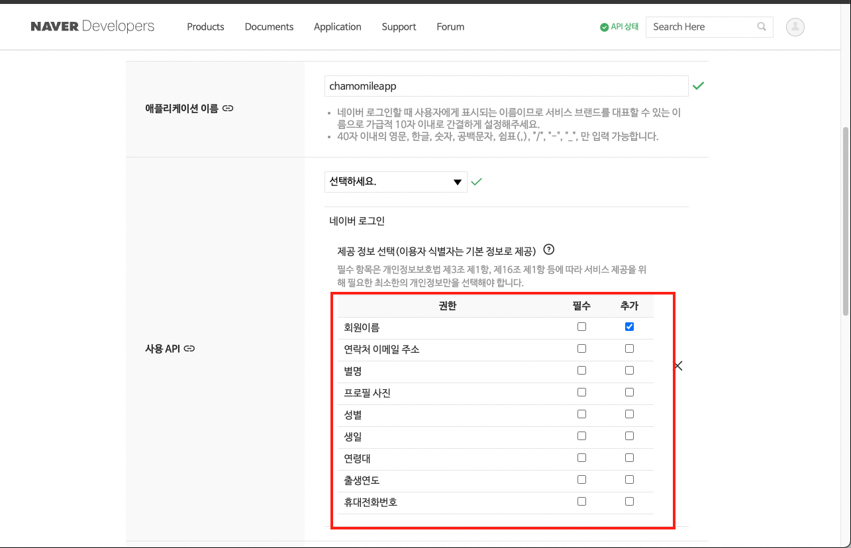
Task: Tick 필수 checkbox for 휴대전화번호
Action: [581, 502]
